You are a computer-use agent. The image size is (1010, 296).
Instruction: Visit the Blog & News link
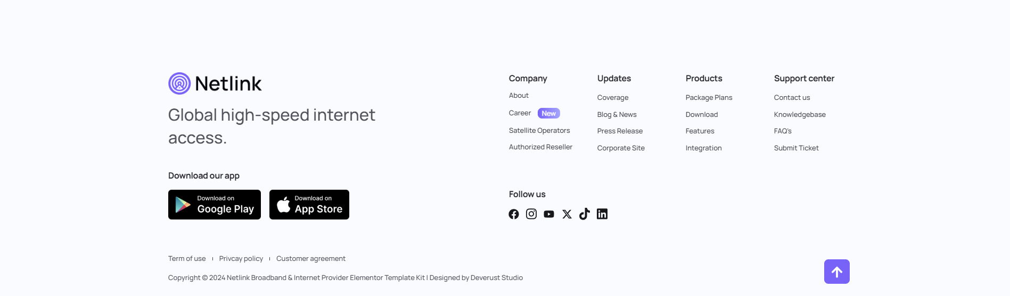tap(617, 115)
